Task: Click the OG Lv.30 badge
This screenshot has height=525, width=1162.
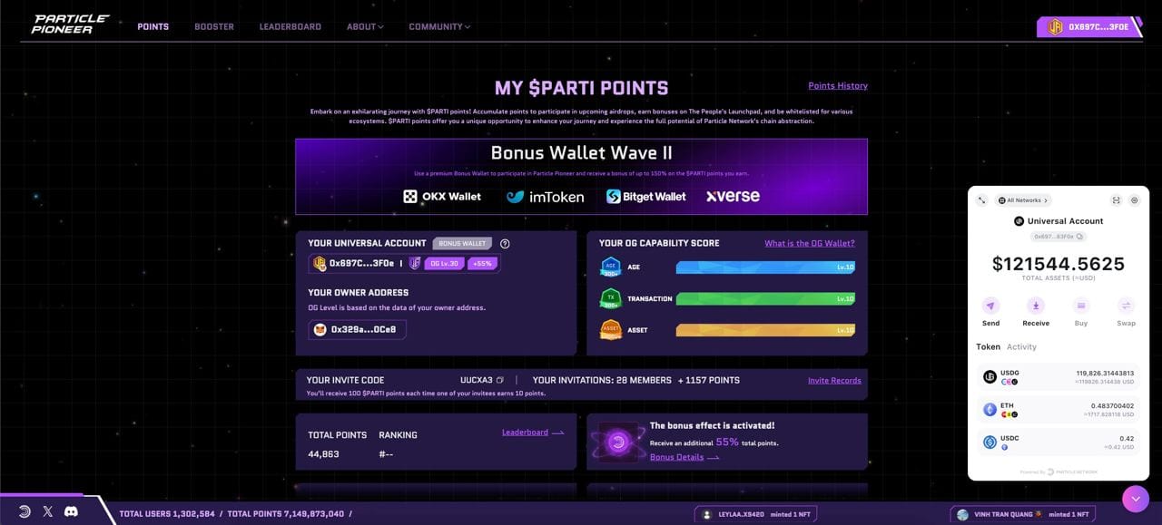Action: [444, 263]
